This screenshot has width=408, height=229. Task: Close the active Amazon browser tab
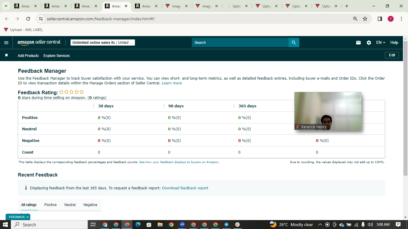tap(126, 6)
